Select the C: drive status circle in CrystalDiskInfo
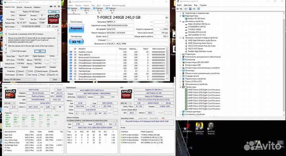 point(69,8)
